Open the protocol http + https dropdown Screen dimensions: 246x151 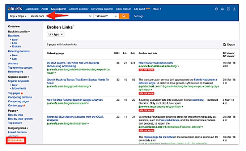coord(18,16)
